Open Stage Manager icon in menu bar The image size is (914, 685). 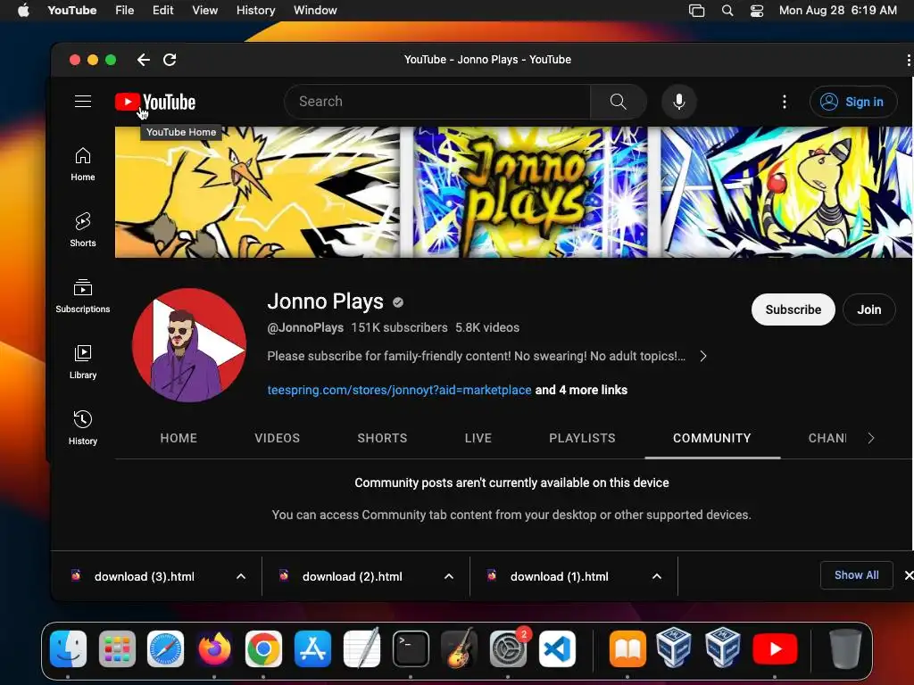pos(696,10)
